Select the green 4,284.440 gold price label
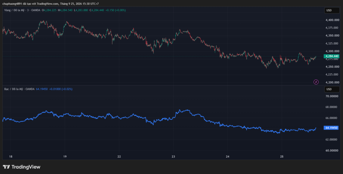The width and height of the screenshot is (343, 174). coord(331,56)
